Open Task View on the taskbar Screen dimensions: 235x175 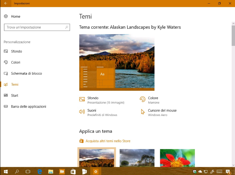click(x=28, y=171)
